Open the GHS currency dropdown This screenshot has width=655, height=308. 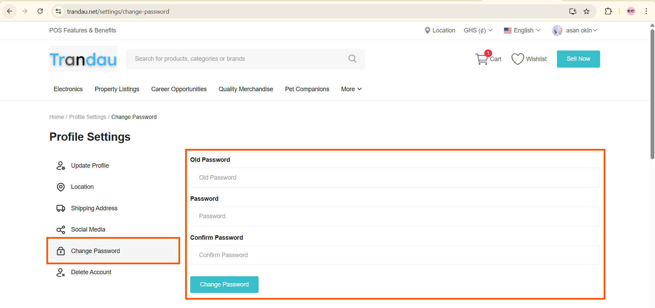coord(478,30)
